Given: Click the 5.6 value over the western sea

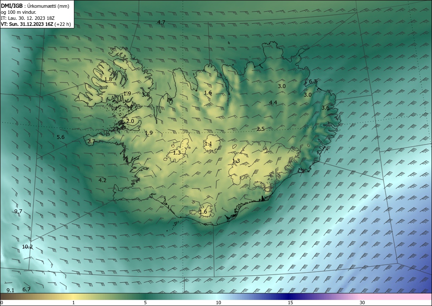Looking at the screenshot, I should click(x=60, y=137).
